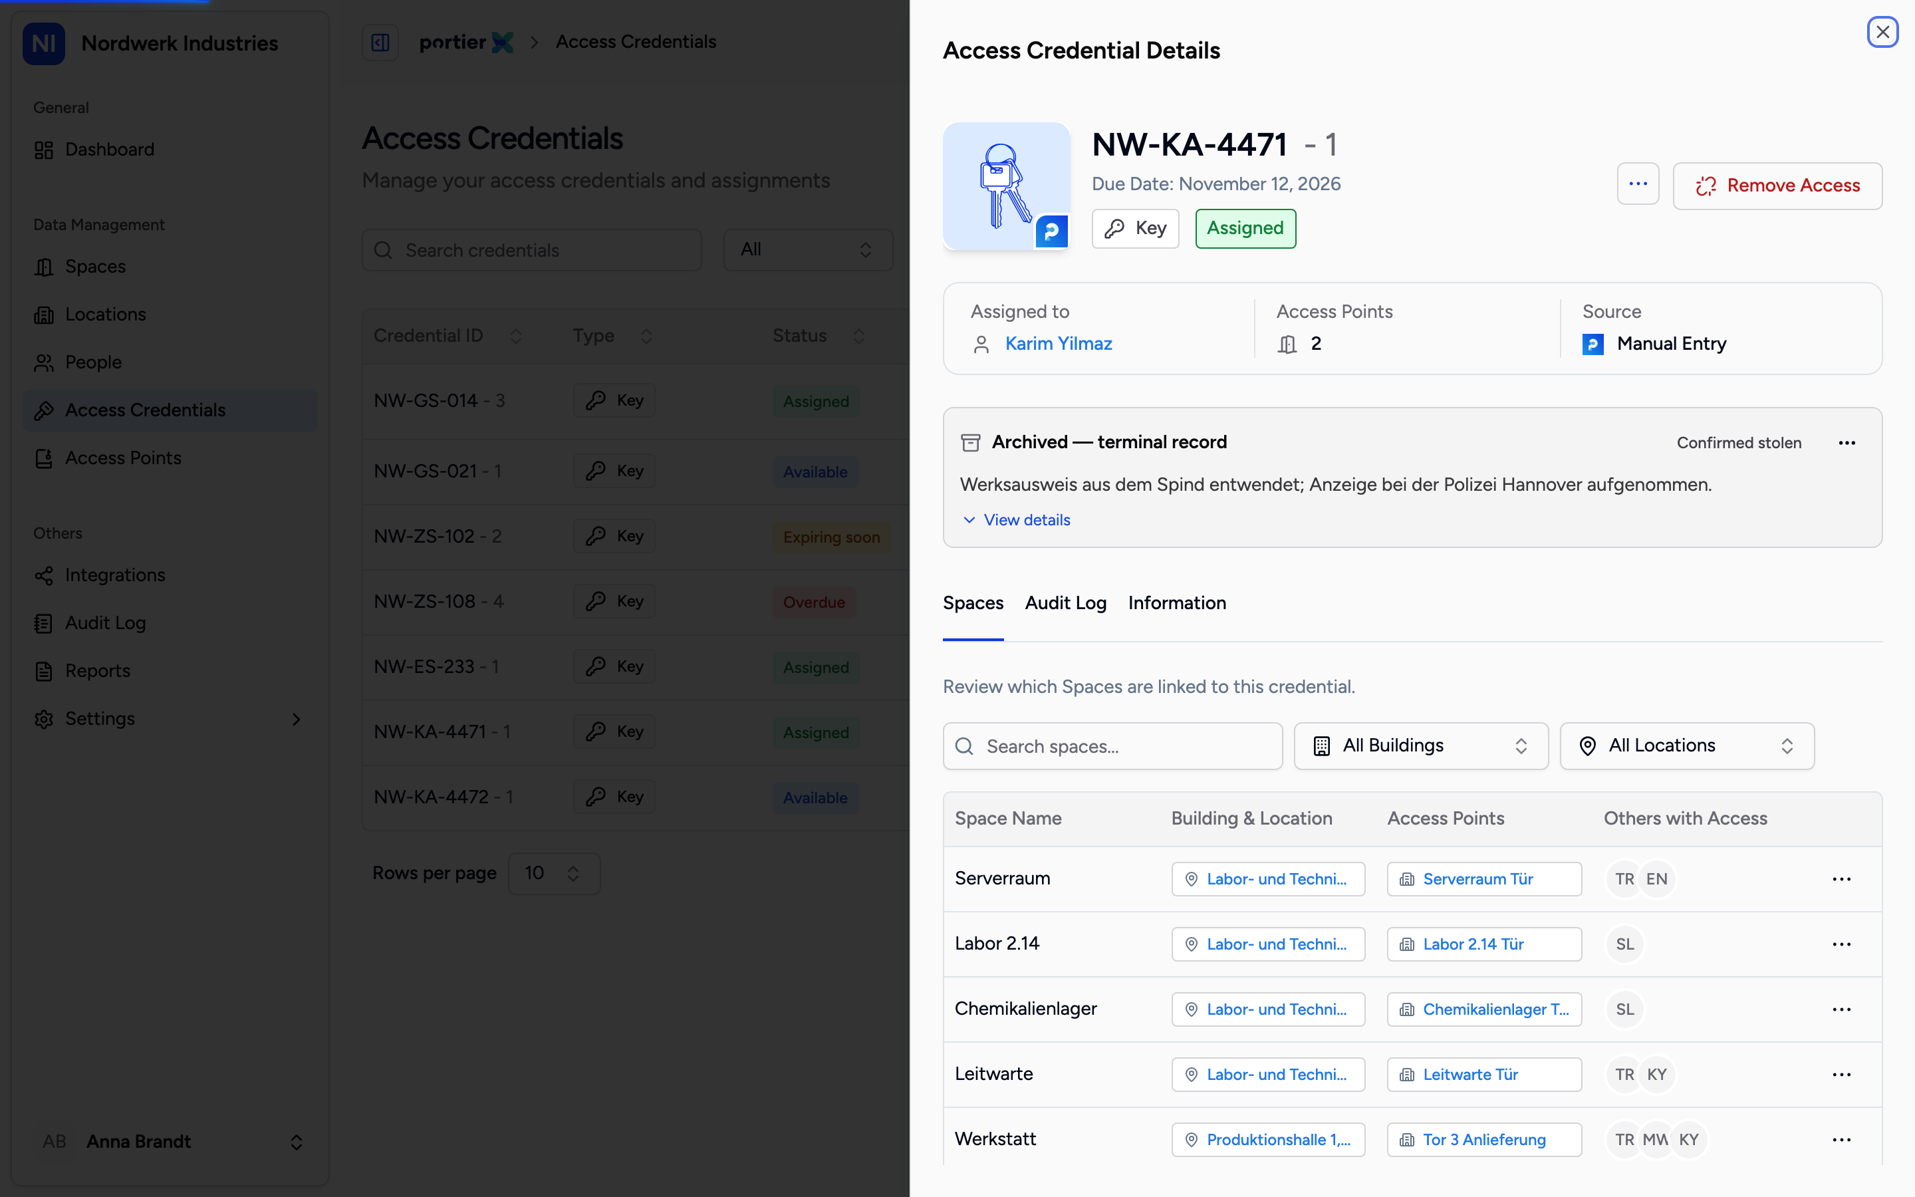Viewport: 1915px width, 1197px height.
Task: Click the EN avatar in the Serverraum row
Action: point(1656,880)
